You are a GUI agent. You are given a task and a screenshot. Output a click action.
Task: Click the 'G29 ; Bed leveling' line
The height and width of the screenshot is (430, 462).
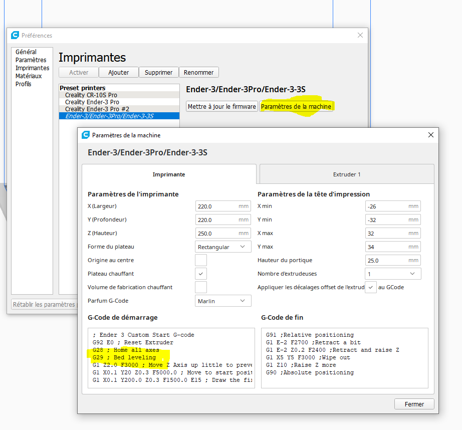(124, 357)
